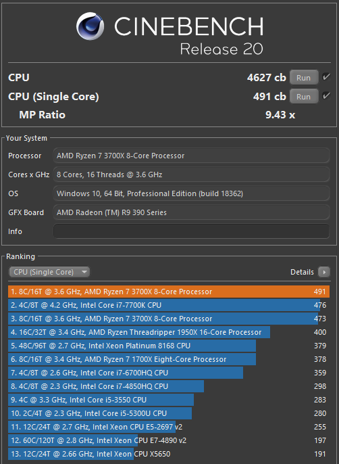The width and height of the screenshot is (339, 464).
Task: Click the Details label in Ranking
Action: click(302, 272)
